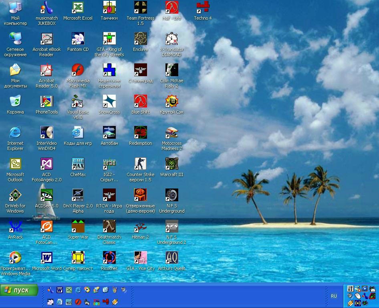Image resolution: width=379 pixels, height=308 pixels.
Task: Click the RU language indicator
Action: tap(334, 296)
